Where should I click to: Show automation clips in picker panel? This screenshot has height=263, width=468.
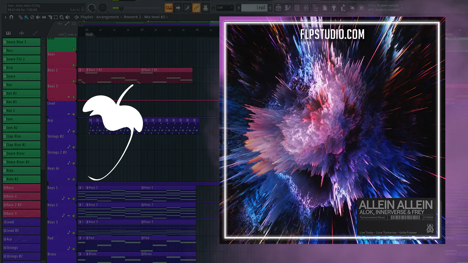(35, 33)
